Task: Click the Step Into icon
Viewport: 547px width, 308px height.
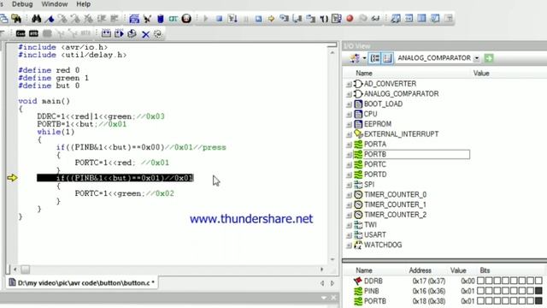Action: [x=284, y=19]
